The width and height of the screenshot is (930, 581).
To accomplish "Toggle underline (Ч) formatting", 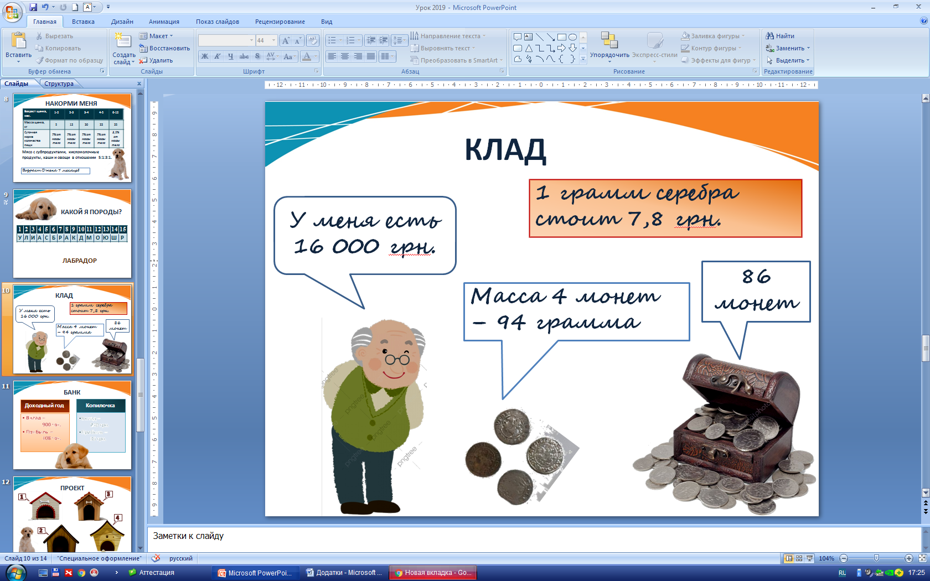I will [x=230, y=56].
